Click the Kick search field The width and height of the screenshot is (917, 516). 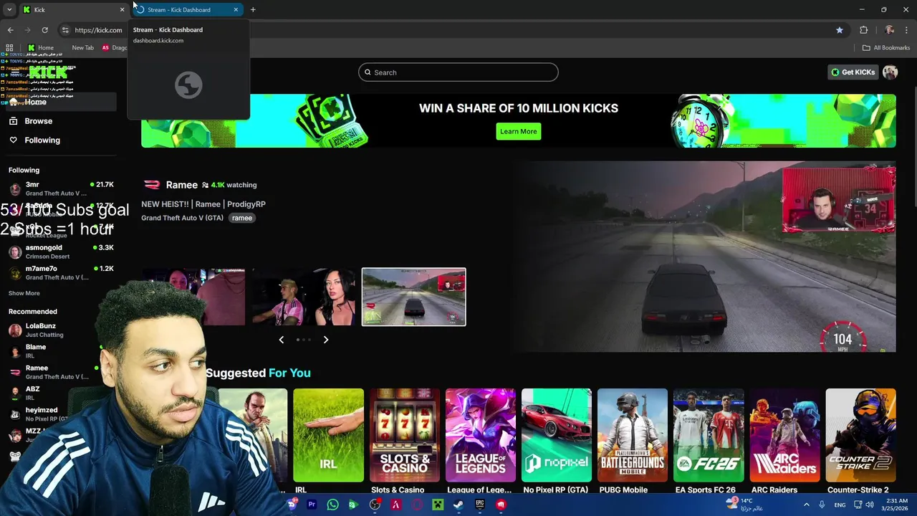(x=458, y=72)
